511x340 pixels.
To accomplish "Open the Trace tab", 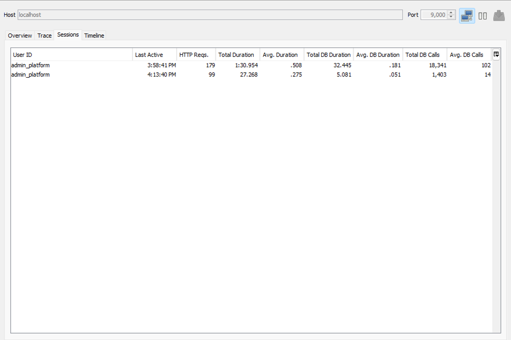I will [x=45, y=36].
